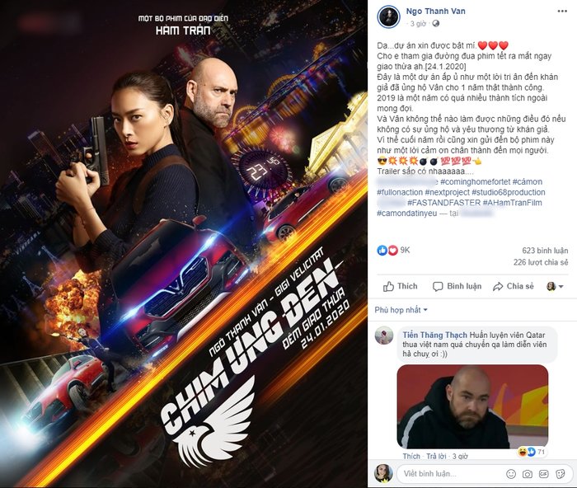Image resolution: width=577 pixels, height=488 pixels.
Task: Open the bald man's photo in the comment
Action: tap(472, 406)
